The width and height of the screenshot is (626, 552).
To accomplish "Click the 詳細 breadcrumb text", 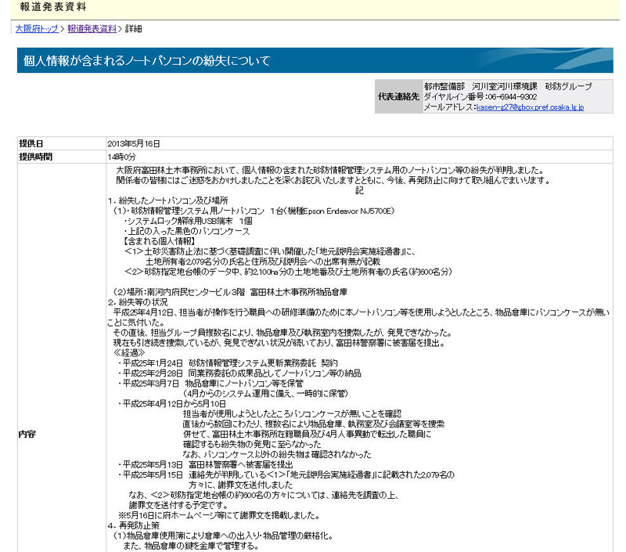I will coord(133,29).
